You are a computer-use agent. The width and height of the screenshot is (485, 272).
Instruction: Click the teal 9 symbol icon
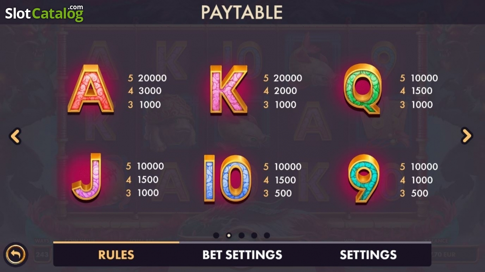coord(363,179)
